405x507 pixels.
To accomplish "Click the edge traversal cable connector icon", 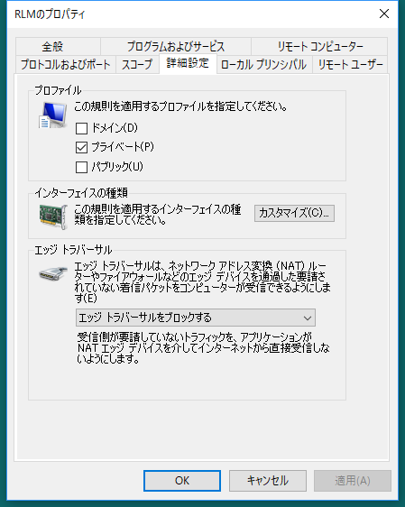I will tap(53, 274).
